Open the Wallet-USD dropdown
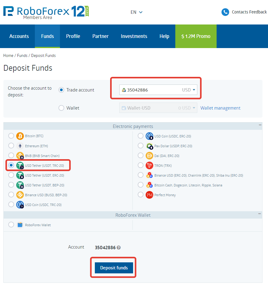The width and height of the screenshot is (268, 285). 158,108
